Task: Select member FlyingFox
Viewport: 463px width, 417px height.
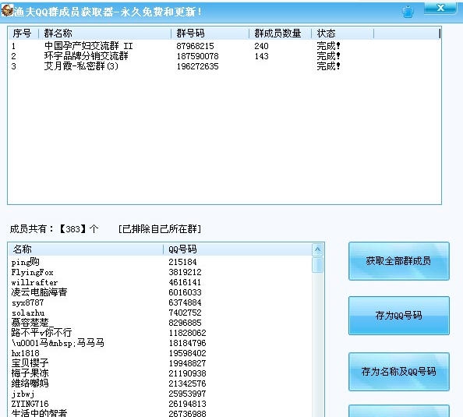Action: pos(32,272)
